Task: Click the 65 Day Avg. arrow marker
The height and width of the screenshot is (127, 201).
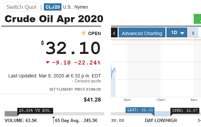Action: tap(53, 120)
